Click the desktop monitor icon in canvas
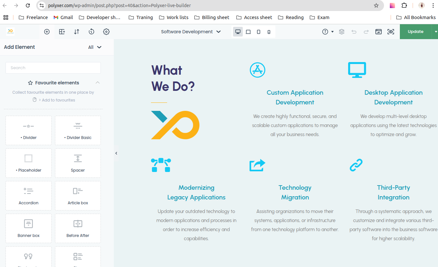438x267 pixels. [357, 70]
